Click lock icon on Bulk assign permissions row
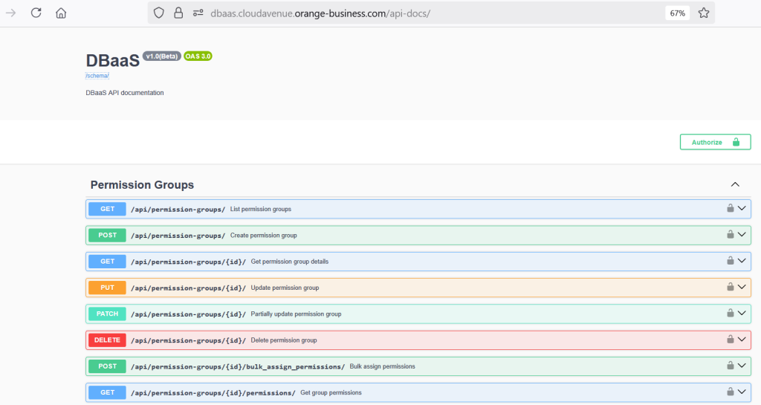The image size is (761, 405). (x=731, y=366)
